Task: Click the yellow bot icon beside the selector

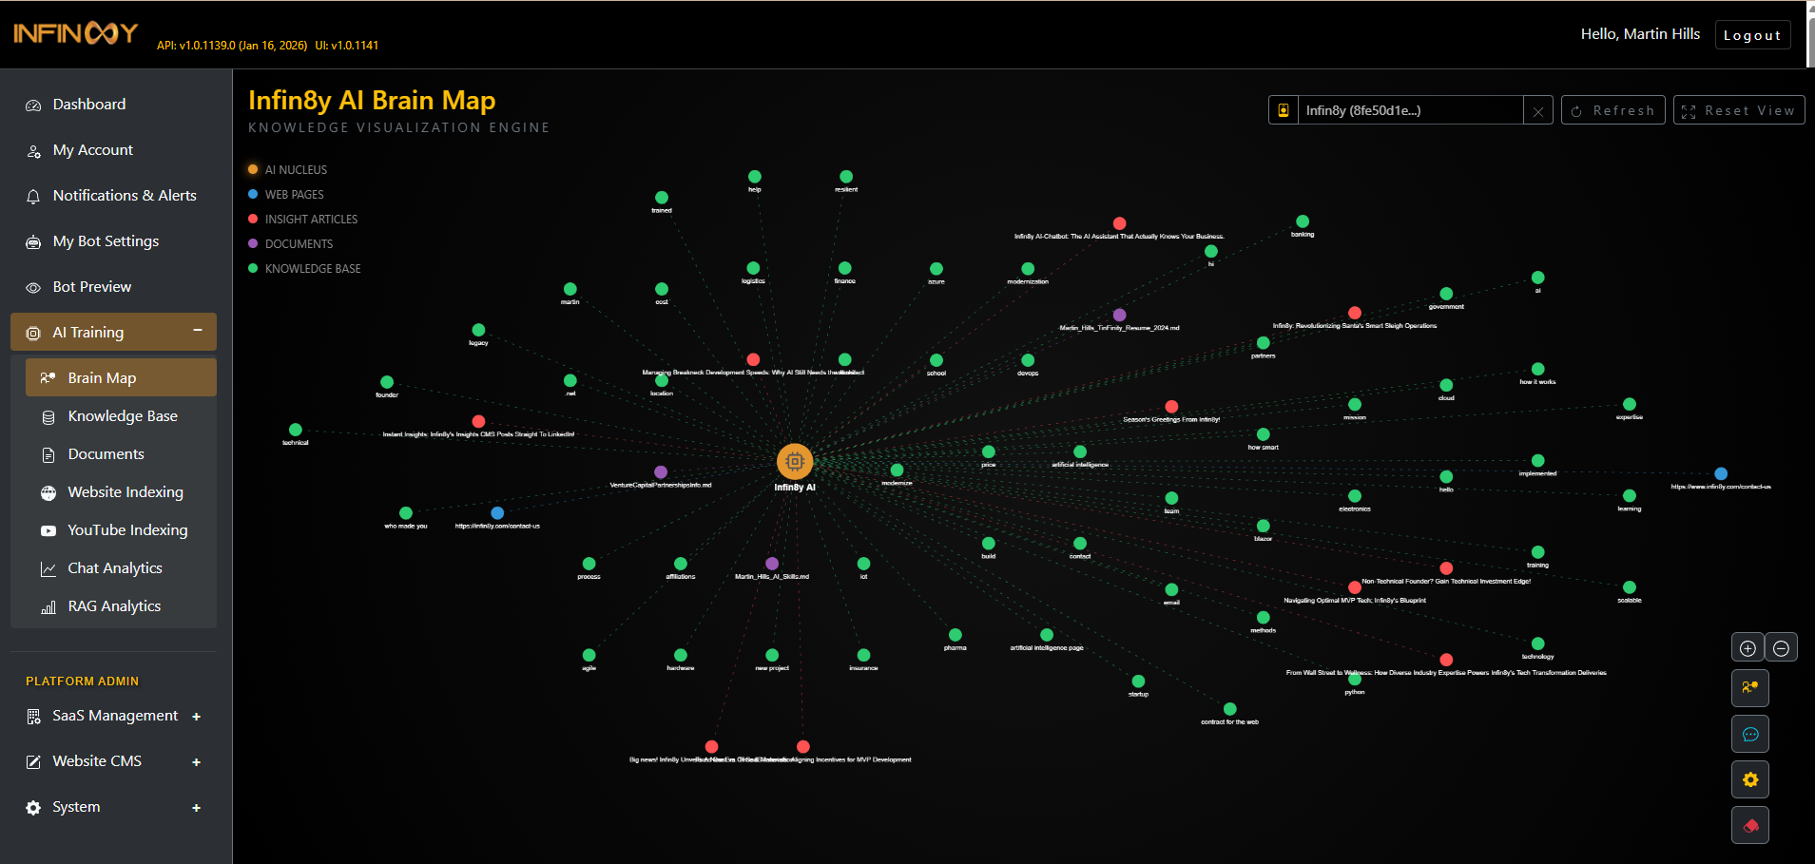Action: [1284, 110]
